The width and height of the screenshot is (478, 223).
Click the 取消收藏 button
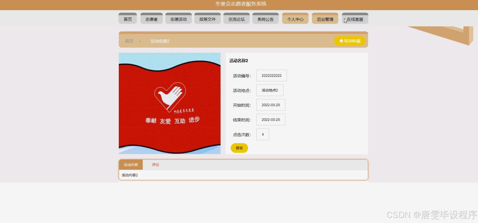coord(350,41)
